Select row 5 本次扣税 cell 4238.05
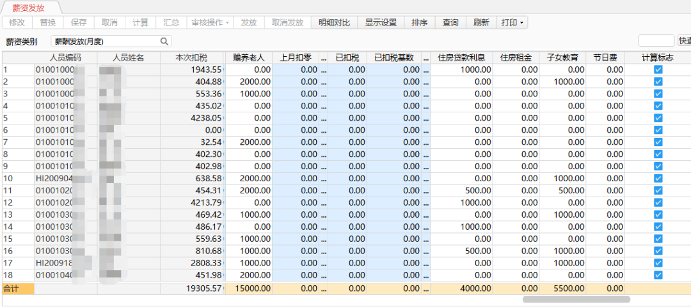Image resolution: width=691 pixels, height=307 pixels. (200, 118)
